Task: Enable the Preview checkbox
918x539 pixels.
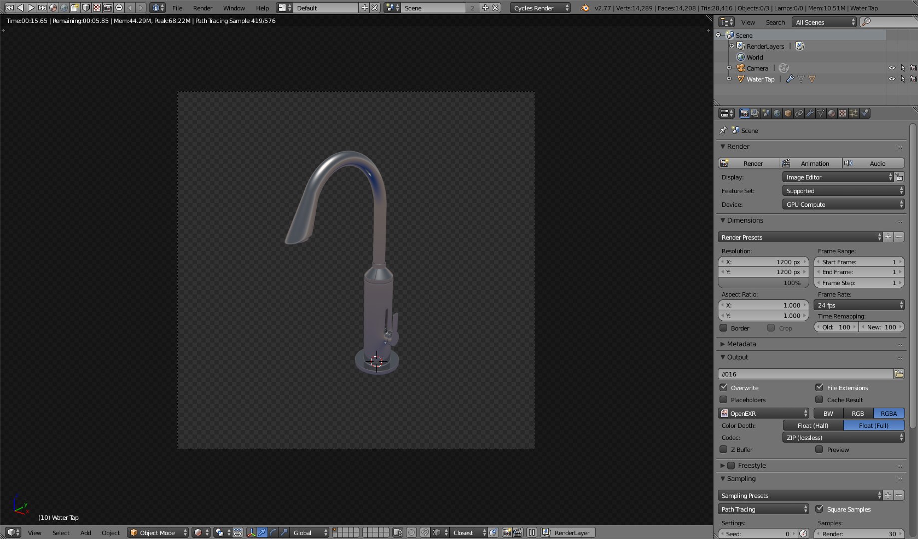Action: coord(819,449)
